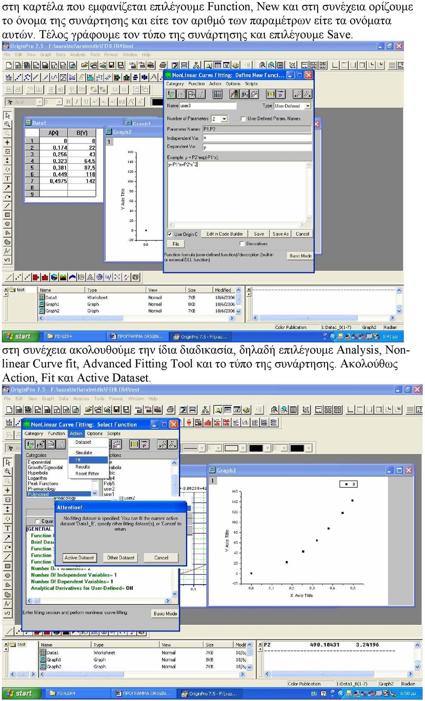
Task: Click the File button in Define New Function dialog
Action: [x=176, y=244]
